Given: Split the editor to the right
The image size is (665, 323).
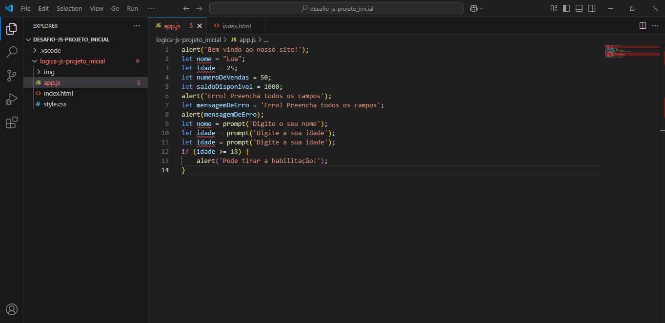Looking at the screenshot, I should 643,25.
